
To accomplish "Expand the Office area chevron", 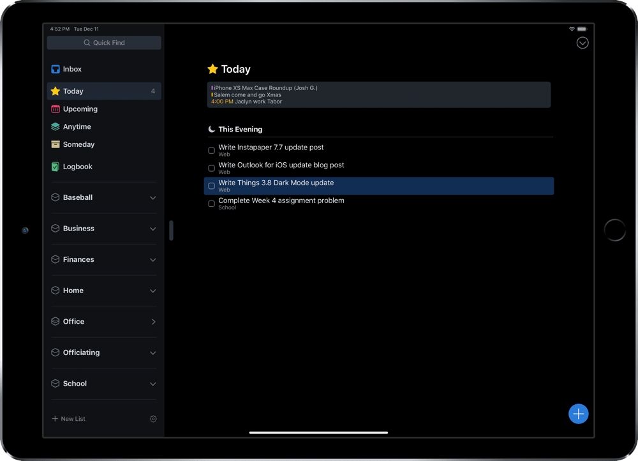I will pos(153,322).
